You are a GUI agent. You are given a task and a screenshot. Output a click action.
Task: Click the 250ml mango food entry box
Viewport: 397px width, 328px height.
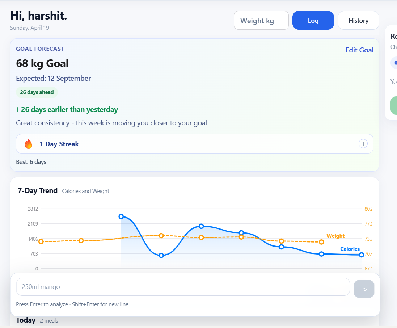pos(183,287)
